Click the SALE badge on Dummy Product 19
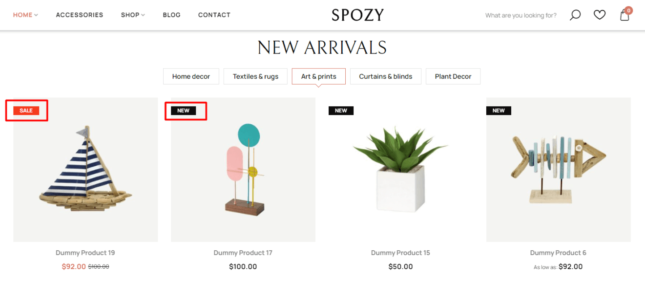Viewport: 645px width, 282px height. point(26,110)
